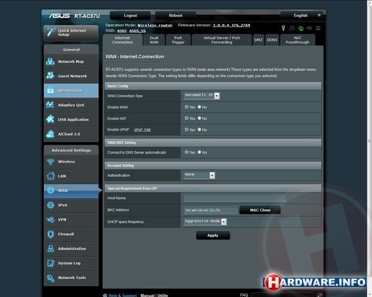
Task: Click the System Log notepad icon
Action: pyautogui.click(x=50, y=263)
